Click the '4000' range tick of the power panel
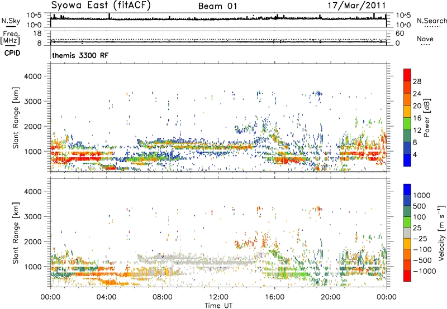Screen dimensions: 447x309 [32, 76]
